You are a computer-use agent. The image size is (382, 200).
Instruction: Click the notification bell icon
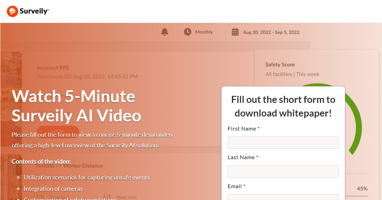(165, 32)
